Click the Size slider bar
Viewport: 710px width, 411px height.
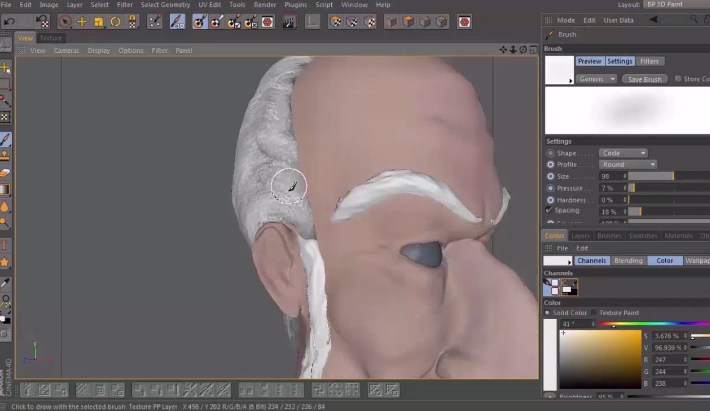[x=669, y=176]
